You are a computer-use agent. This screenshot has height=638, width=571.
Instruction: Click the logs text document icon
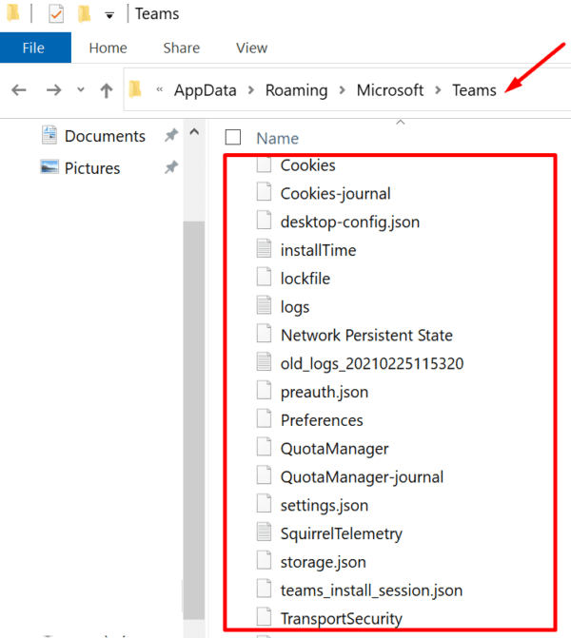(x=264, y=305)
